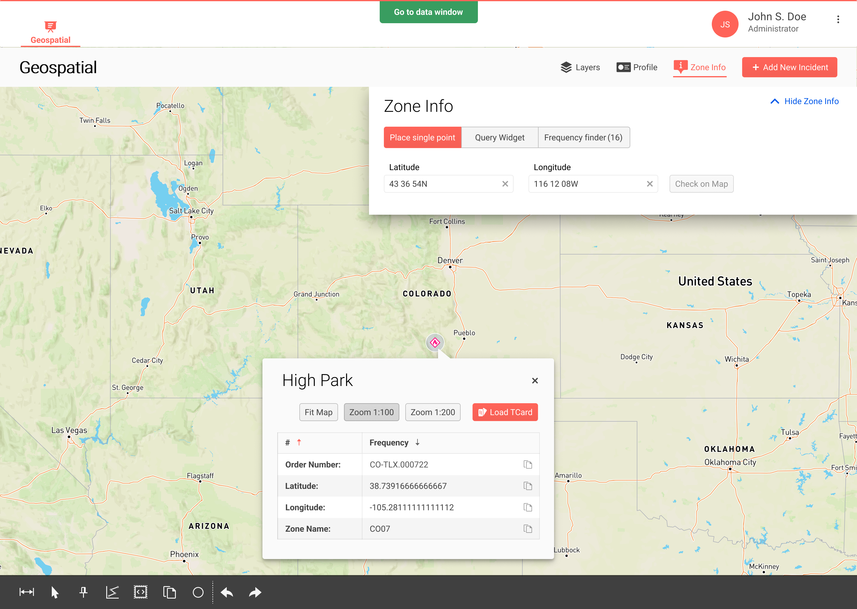The width and height of the screenshot is (857, 609).
Task: Activate the pushpin marker tool
Action: click(83, 592)
